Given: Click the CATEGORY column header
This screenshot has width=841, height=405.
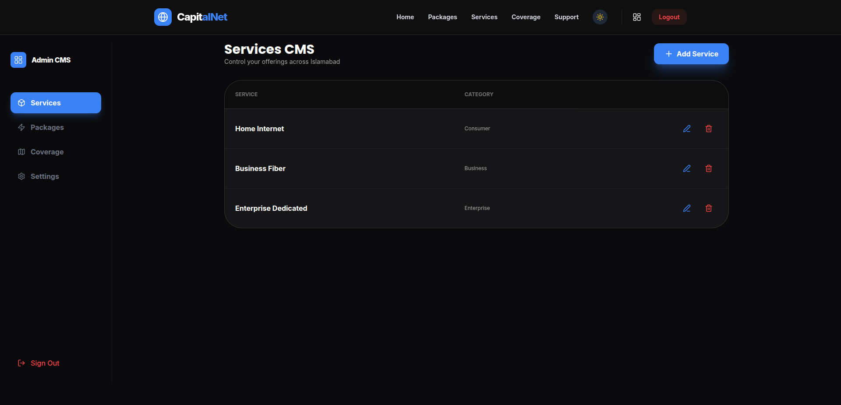Looking at the screenshot, I should pos(479,94).
